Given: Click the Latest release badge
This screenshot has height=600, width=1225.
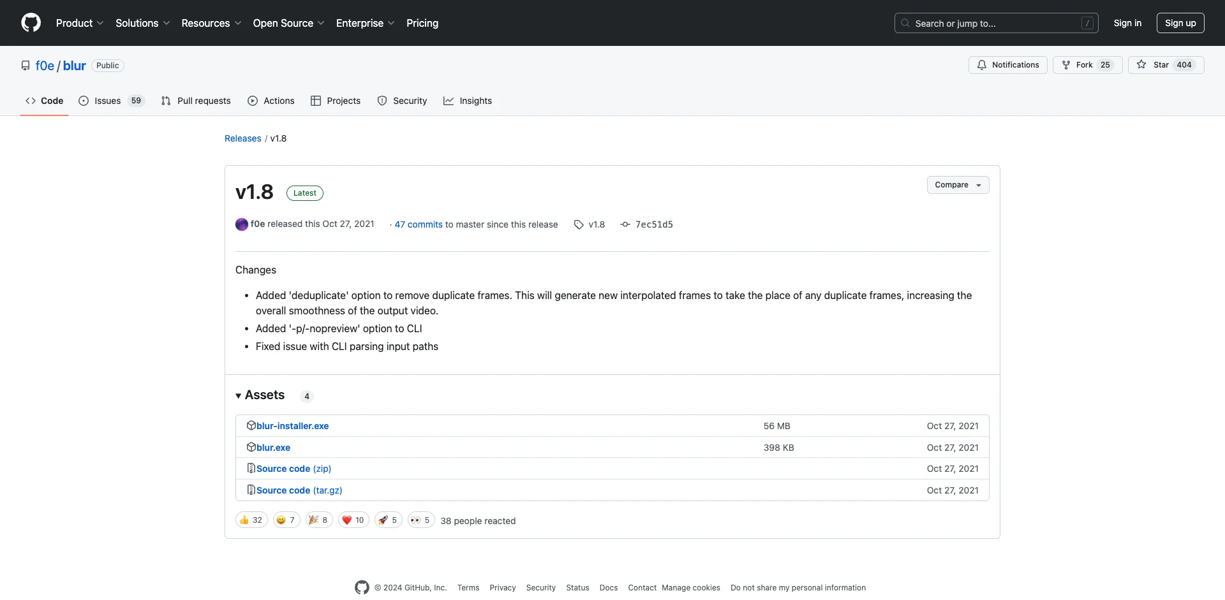Looking at the screenshot, I should tap(305, 193).
